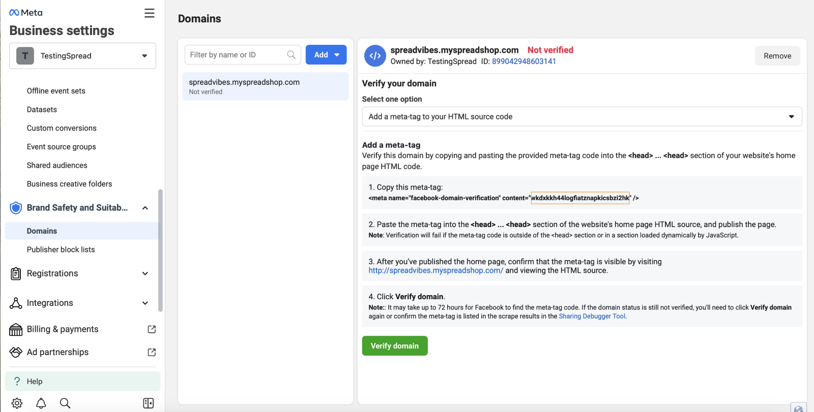This screenshot has height=412, width=814.
Task: Open Publisher block lists page
Action: 61,249
